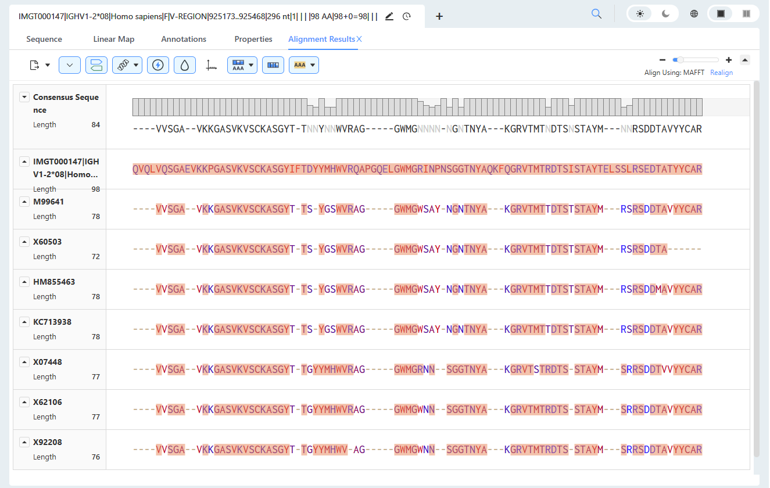Viewport: 770px width, 488px height.
Task: Click the Consensus Sequence label
Action: click(x=66, y=103)
